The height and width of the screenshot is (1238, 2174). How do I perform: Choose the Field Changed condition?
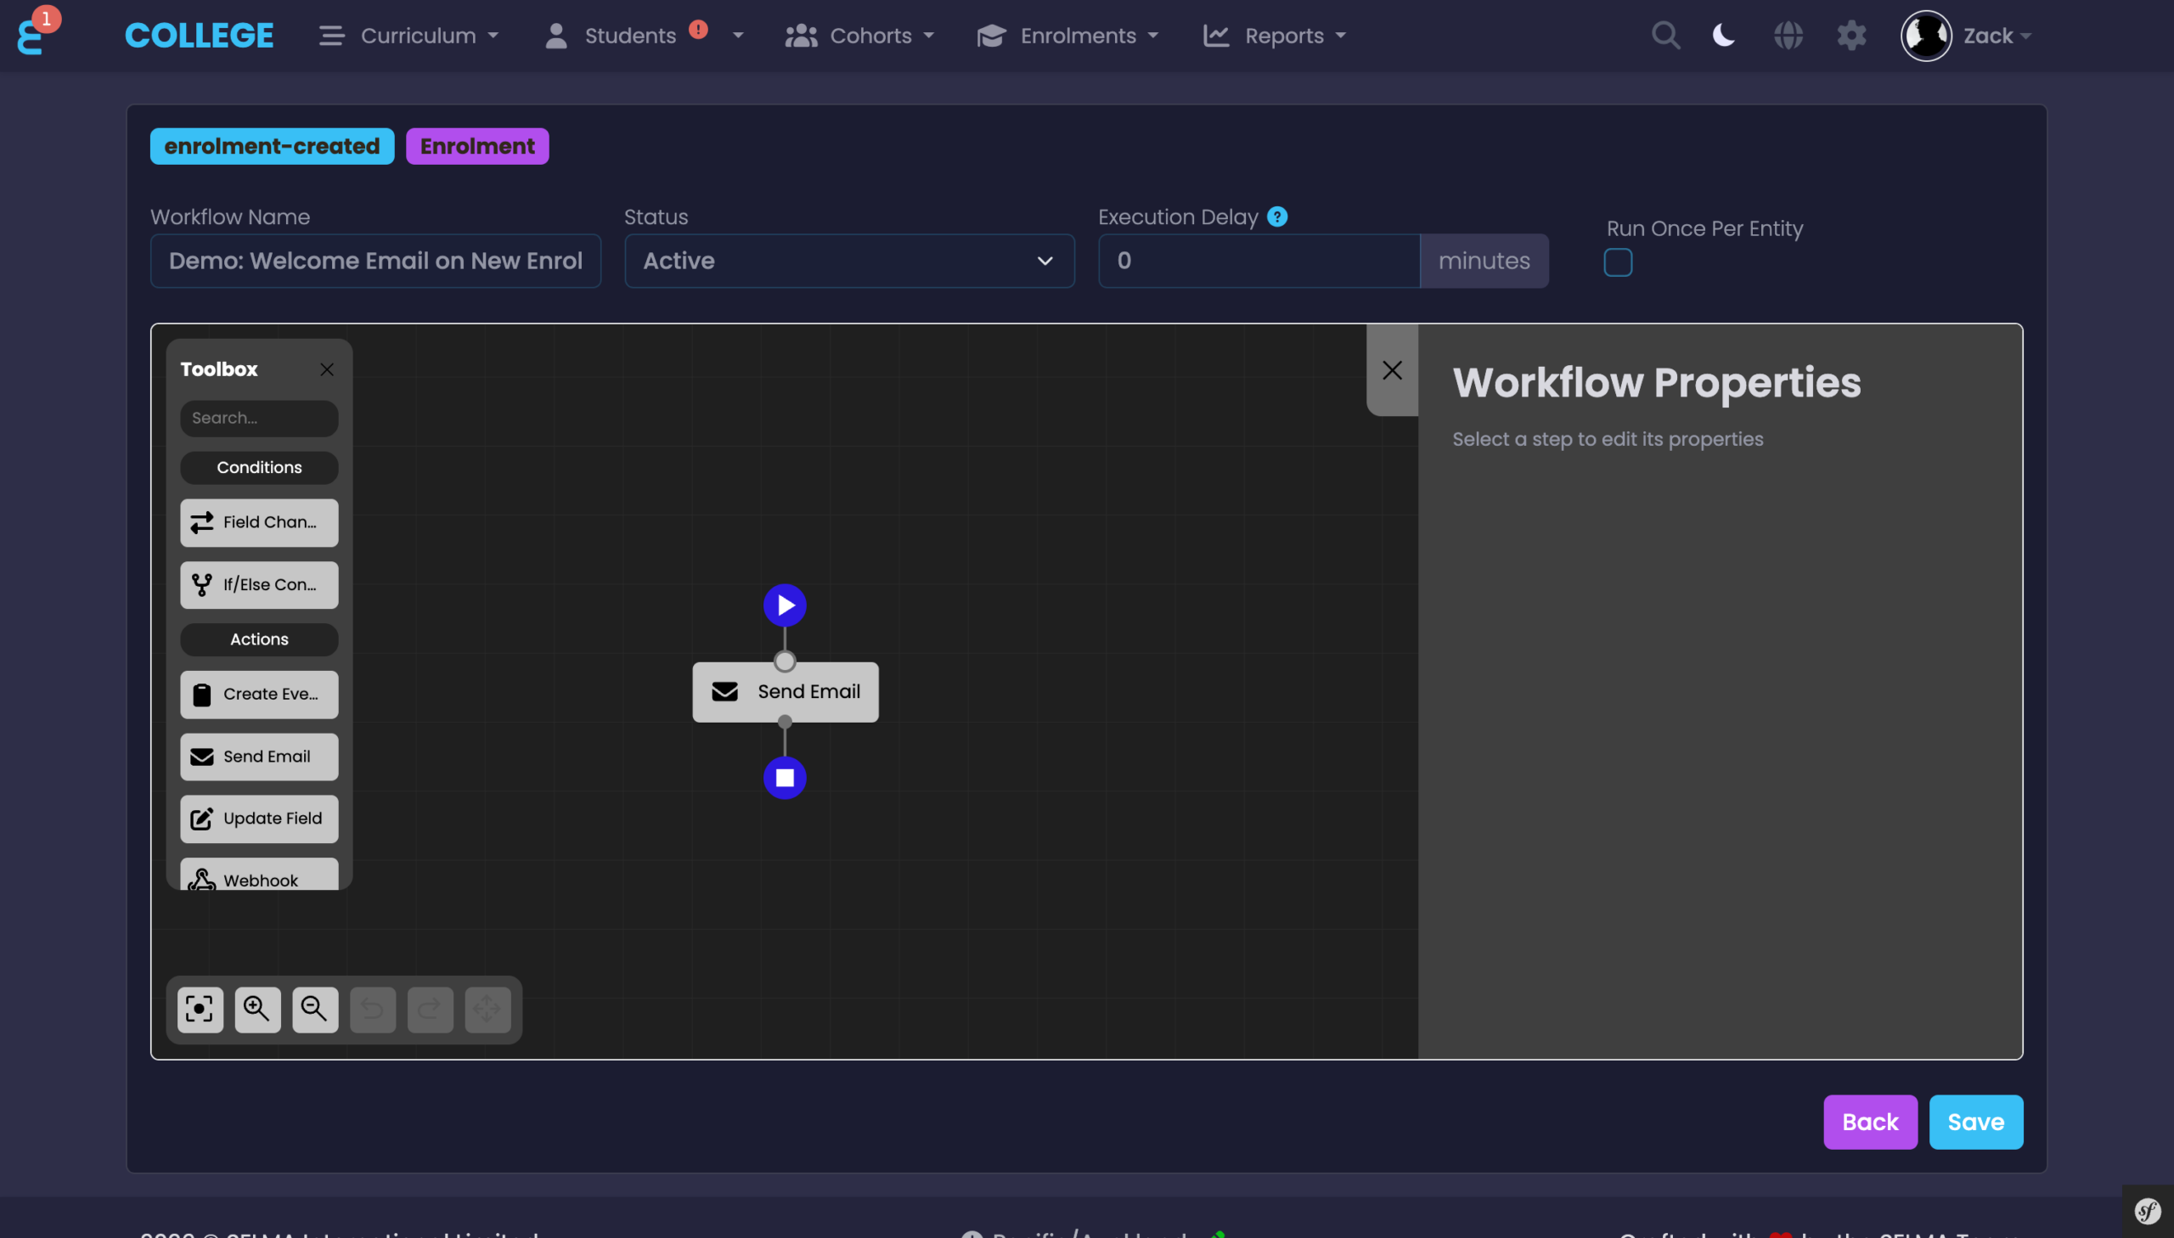[258, 522]
